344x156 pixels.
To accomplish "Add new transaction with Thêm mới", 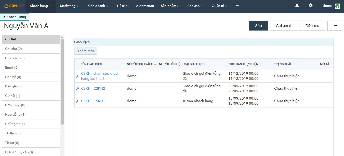I will point(86,51).
